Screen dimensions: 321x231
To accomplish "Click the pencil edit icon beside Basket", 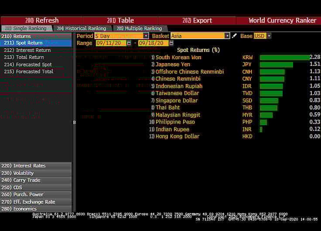I will [235, 36].
